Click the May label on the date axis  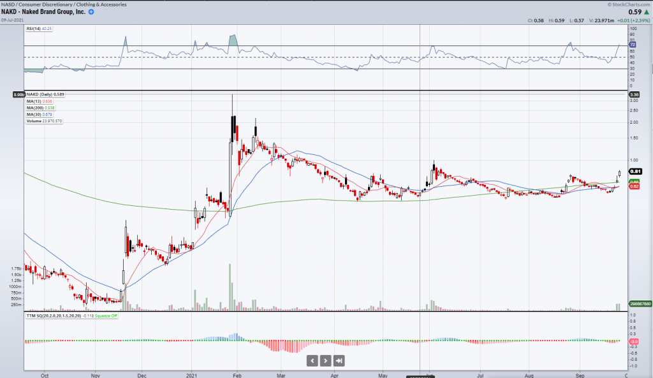coord(383,375)
